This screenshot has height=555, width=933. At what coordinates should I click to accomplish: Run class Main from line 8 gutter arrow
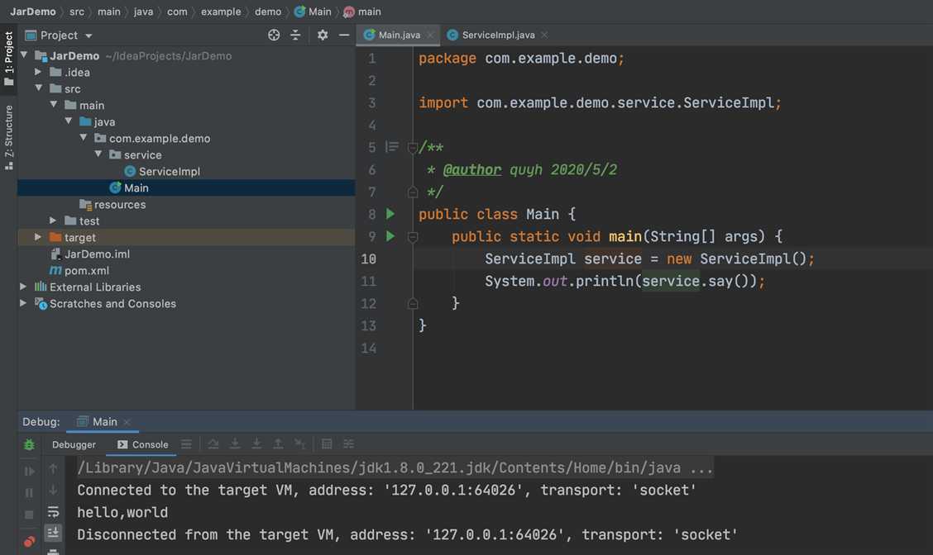(390, 214)
